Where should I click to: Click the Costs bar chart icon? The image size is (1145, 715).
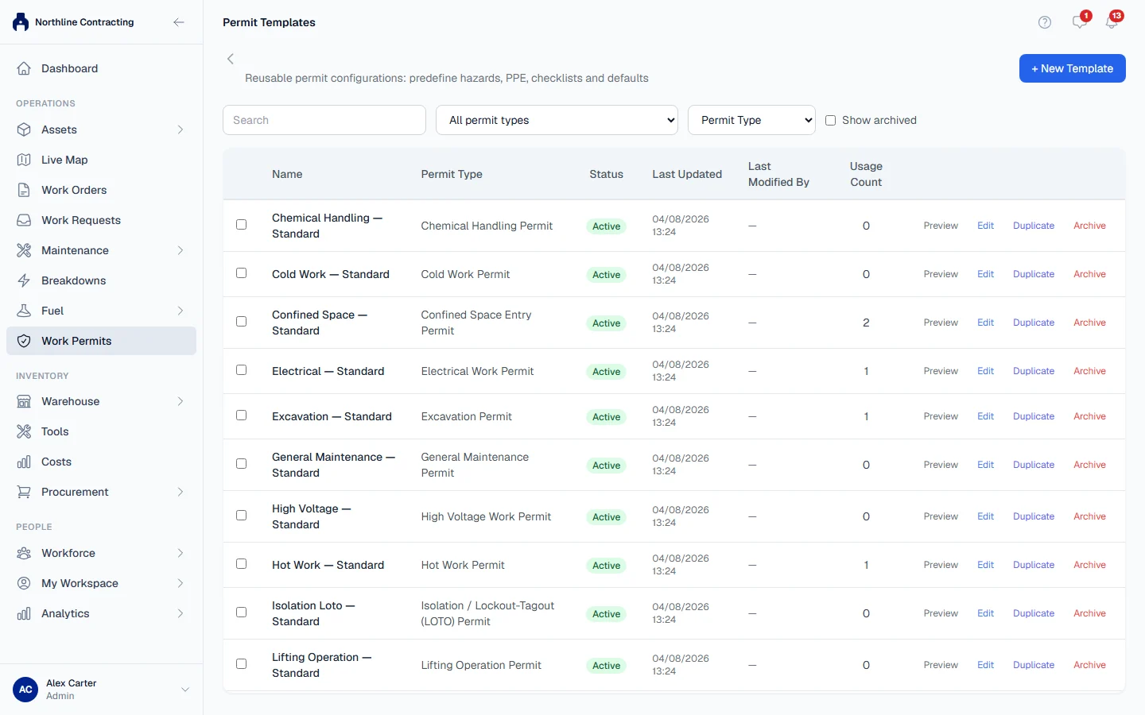24,462
